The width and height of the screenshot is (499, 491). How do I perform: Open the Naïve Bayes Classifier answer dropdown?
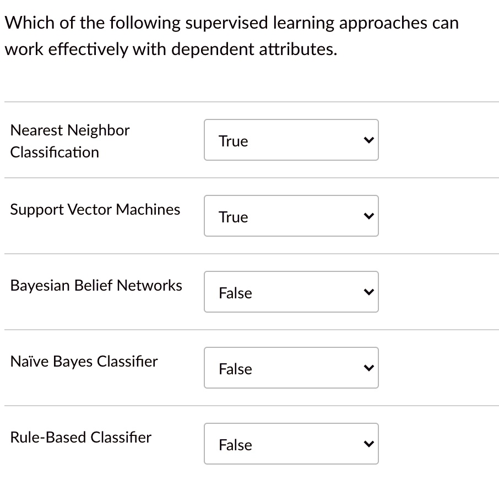[291, 368]
